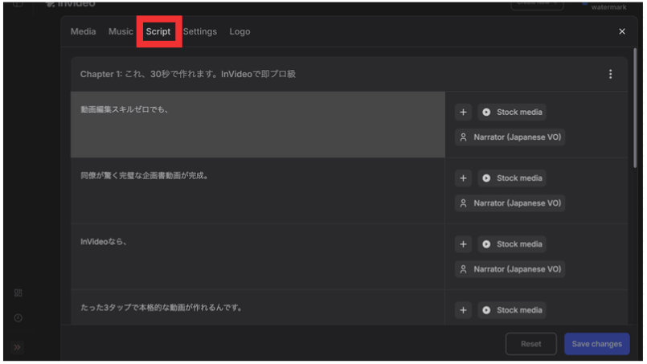Change the narrator for the 同僚が驚く line
The image size is (647, 364).
coord(510,203)
